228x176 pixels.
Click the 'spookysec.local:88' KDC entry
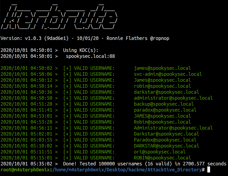pyautogui.click(x=90, y=56)
